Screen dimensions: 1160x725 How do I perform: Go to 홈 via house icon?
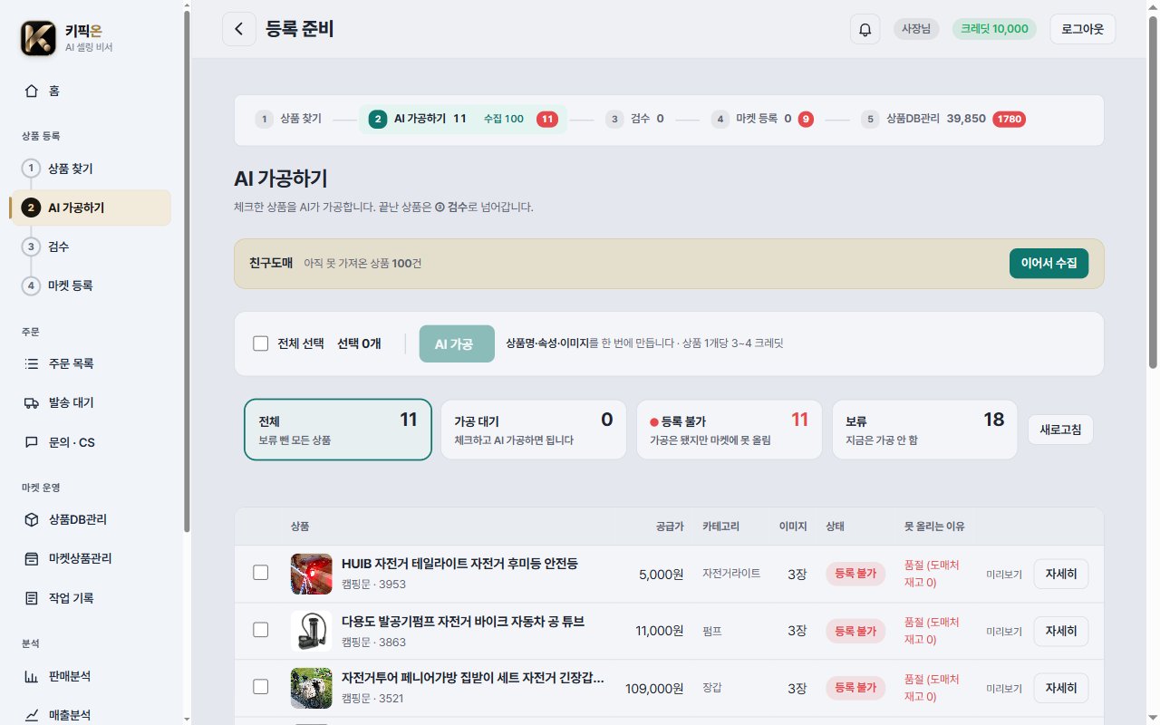32,91
